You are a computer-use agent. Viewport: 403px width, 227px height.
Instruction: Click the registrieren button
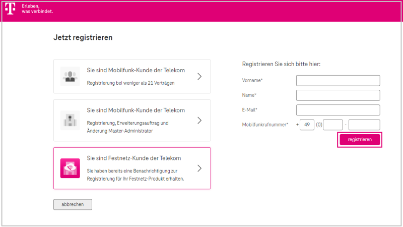pos(360,140)
